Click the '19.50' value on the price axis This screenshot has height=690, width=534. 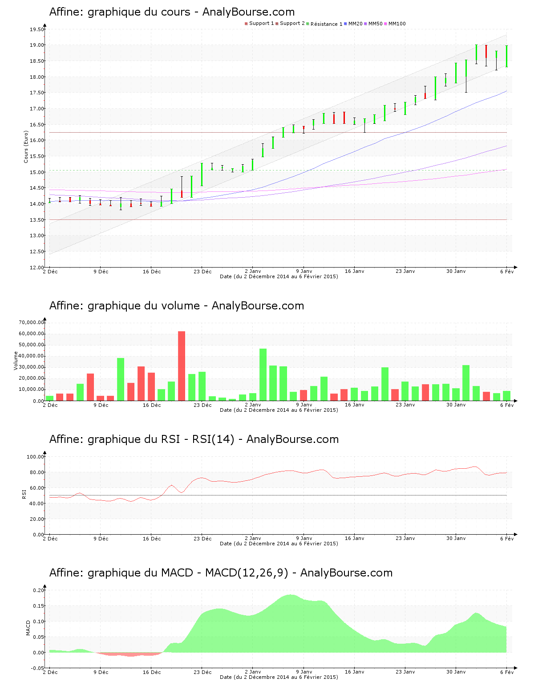click(x=37, y=29)
